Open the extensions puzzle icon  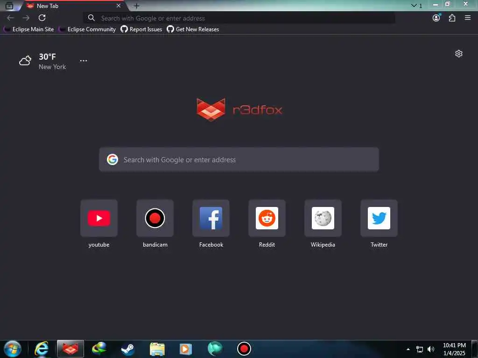452,18
